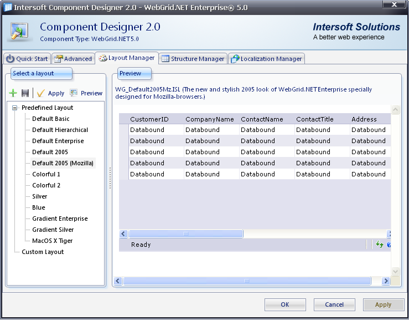This screenshot has width=409, height=320.
Task: Click the preview pane scroll up arrow
Action: coord(395,110)
